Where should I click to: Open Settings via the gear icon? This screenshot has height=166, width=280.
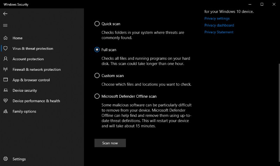[x=5, y=159]
